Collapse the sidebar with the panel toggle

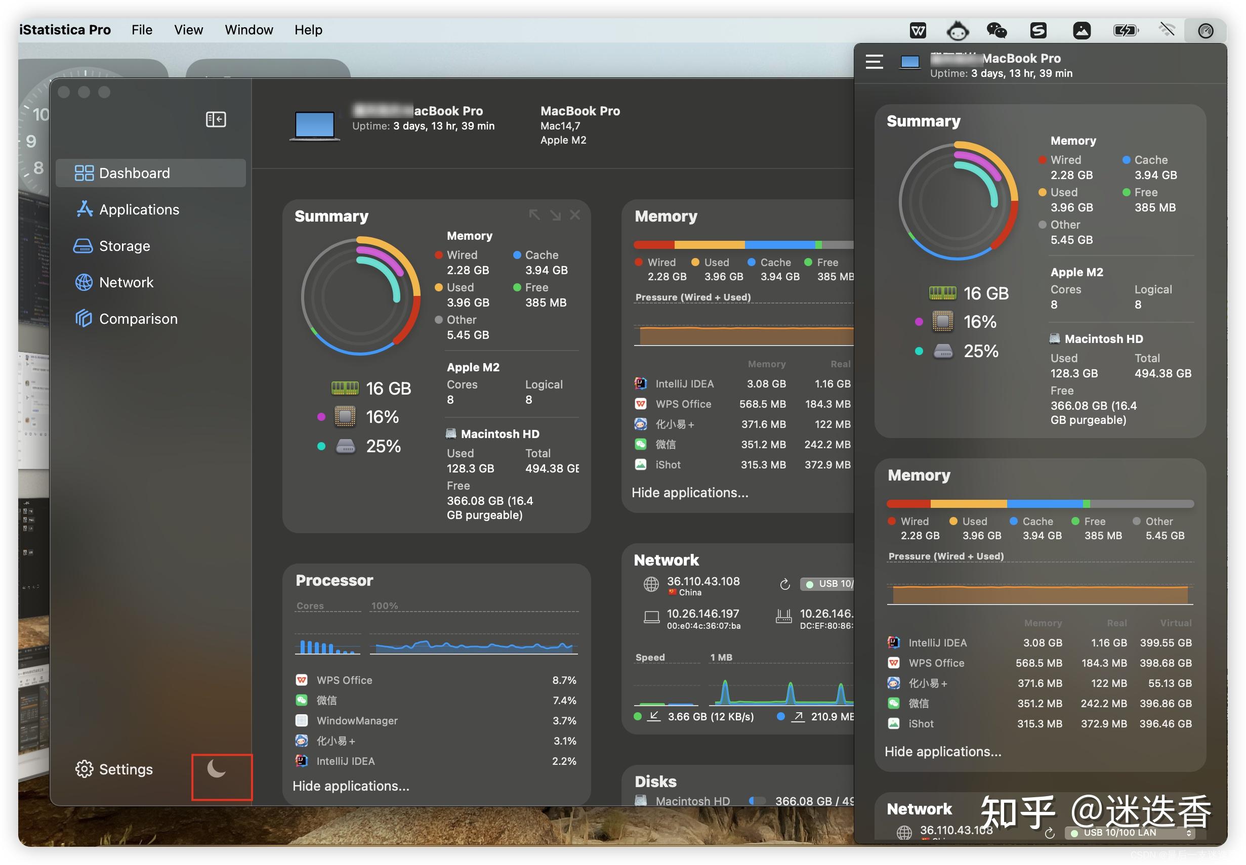[x=216, y=119]
